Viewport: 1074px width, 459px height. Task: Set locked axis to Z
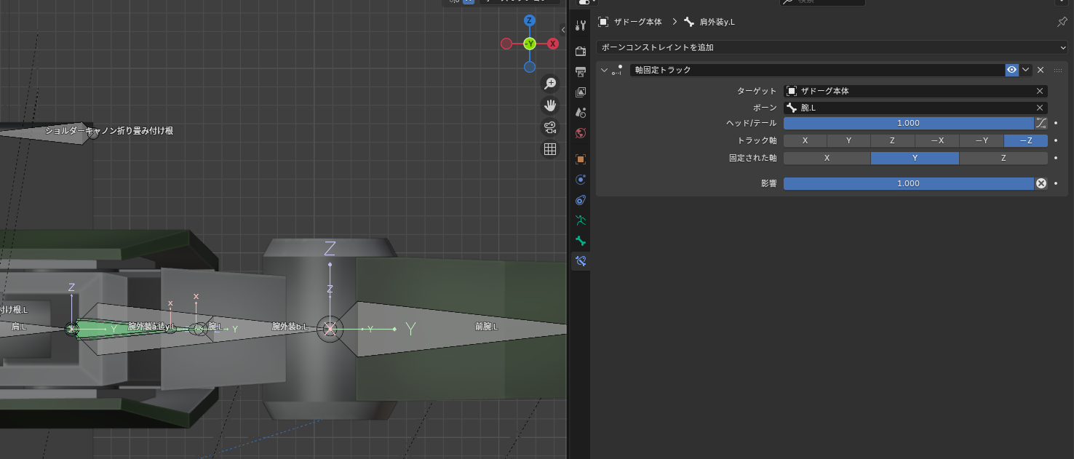(1003, 158)
